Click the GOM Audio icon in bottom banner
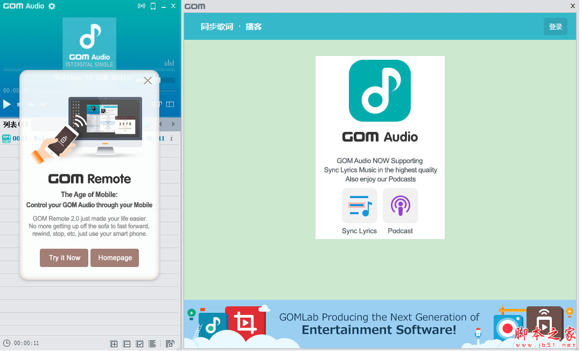The width and height of the screenshot is (582, 351). click(x=213, y=326)
